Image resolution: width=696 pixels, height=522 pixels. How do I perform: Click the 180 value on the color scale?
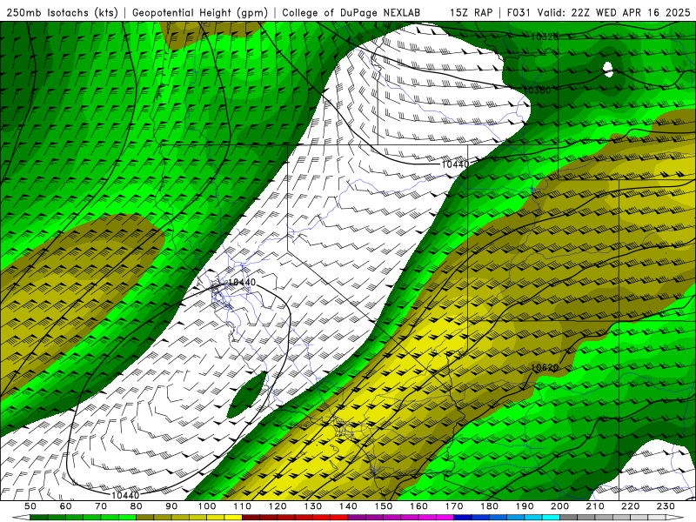click(489, 506)
